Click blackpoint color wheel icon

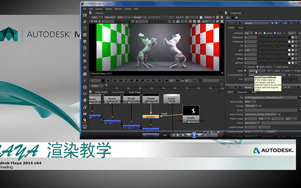[x=293, y=38]
